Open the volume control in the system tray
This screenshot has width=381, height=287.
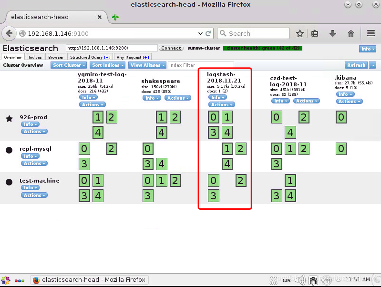300,280
